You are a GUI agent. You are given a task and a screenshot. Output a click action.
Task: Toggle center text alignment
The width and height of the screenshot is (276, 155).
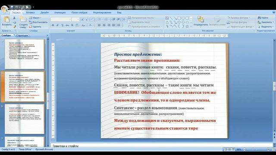pos(104,25)
